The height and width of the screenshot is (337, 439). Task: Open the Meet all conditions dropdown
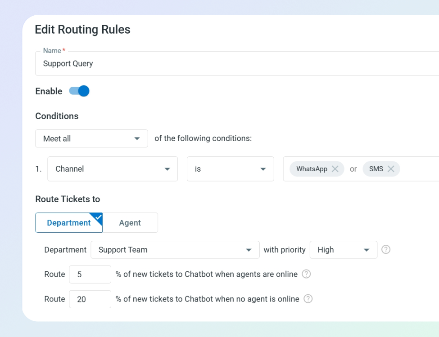91,138
